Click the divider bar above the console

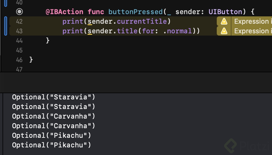coord(136,82)
